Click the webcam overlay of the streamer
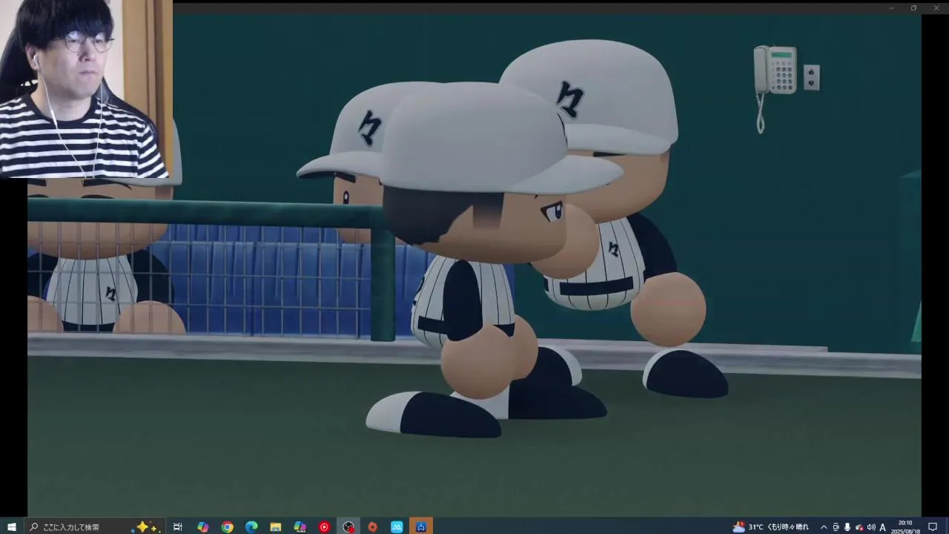Image resolution: width=949 pixels, height=534 pixels. [86, 89]
